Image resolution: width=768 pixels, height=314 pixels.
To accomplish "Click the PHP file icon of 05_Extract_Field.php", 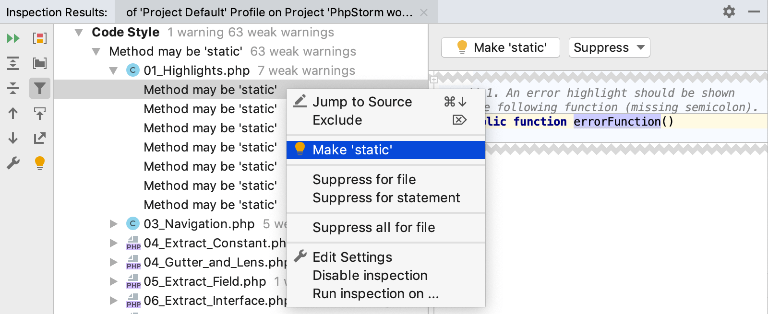I will 133,282.
